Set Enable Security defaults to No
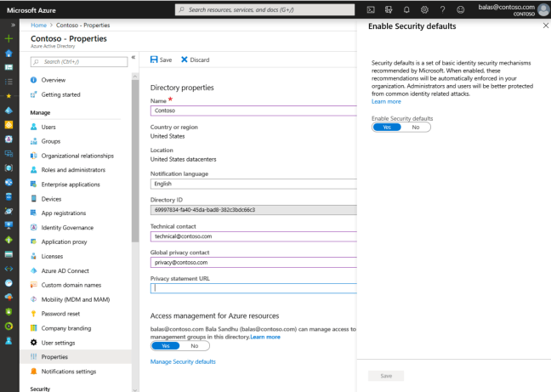Screen dimensions: 551x392 click(415, 127)
